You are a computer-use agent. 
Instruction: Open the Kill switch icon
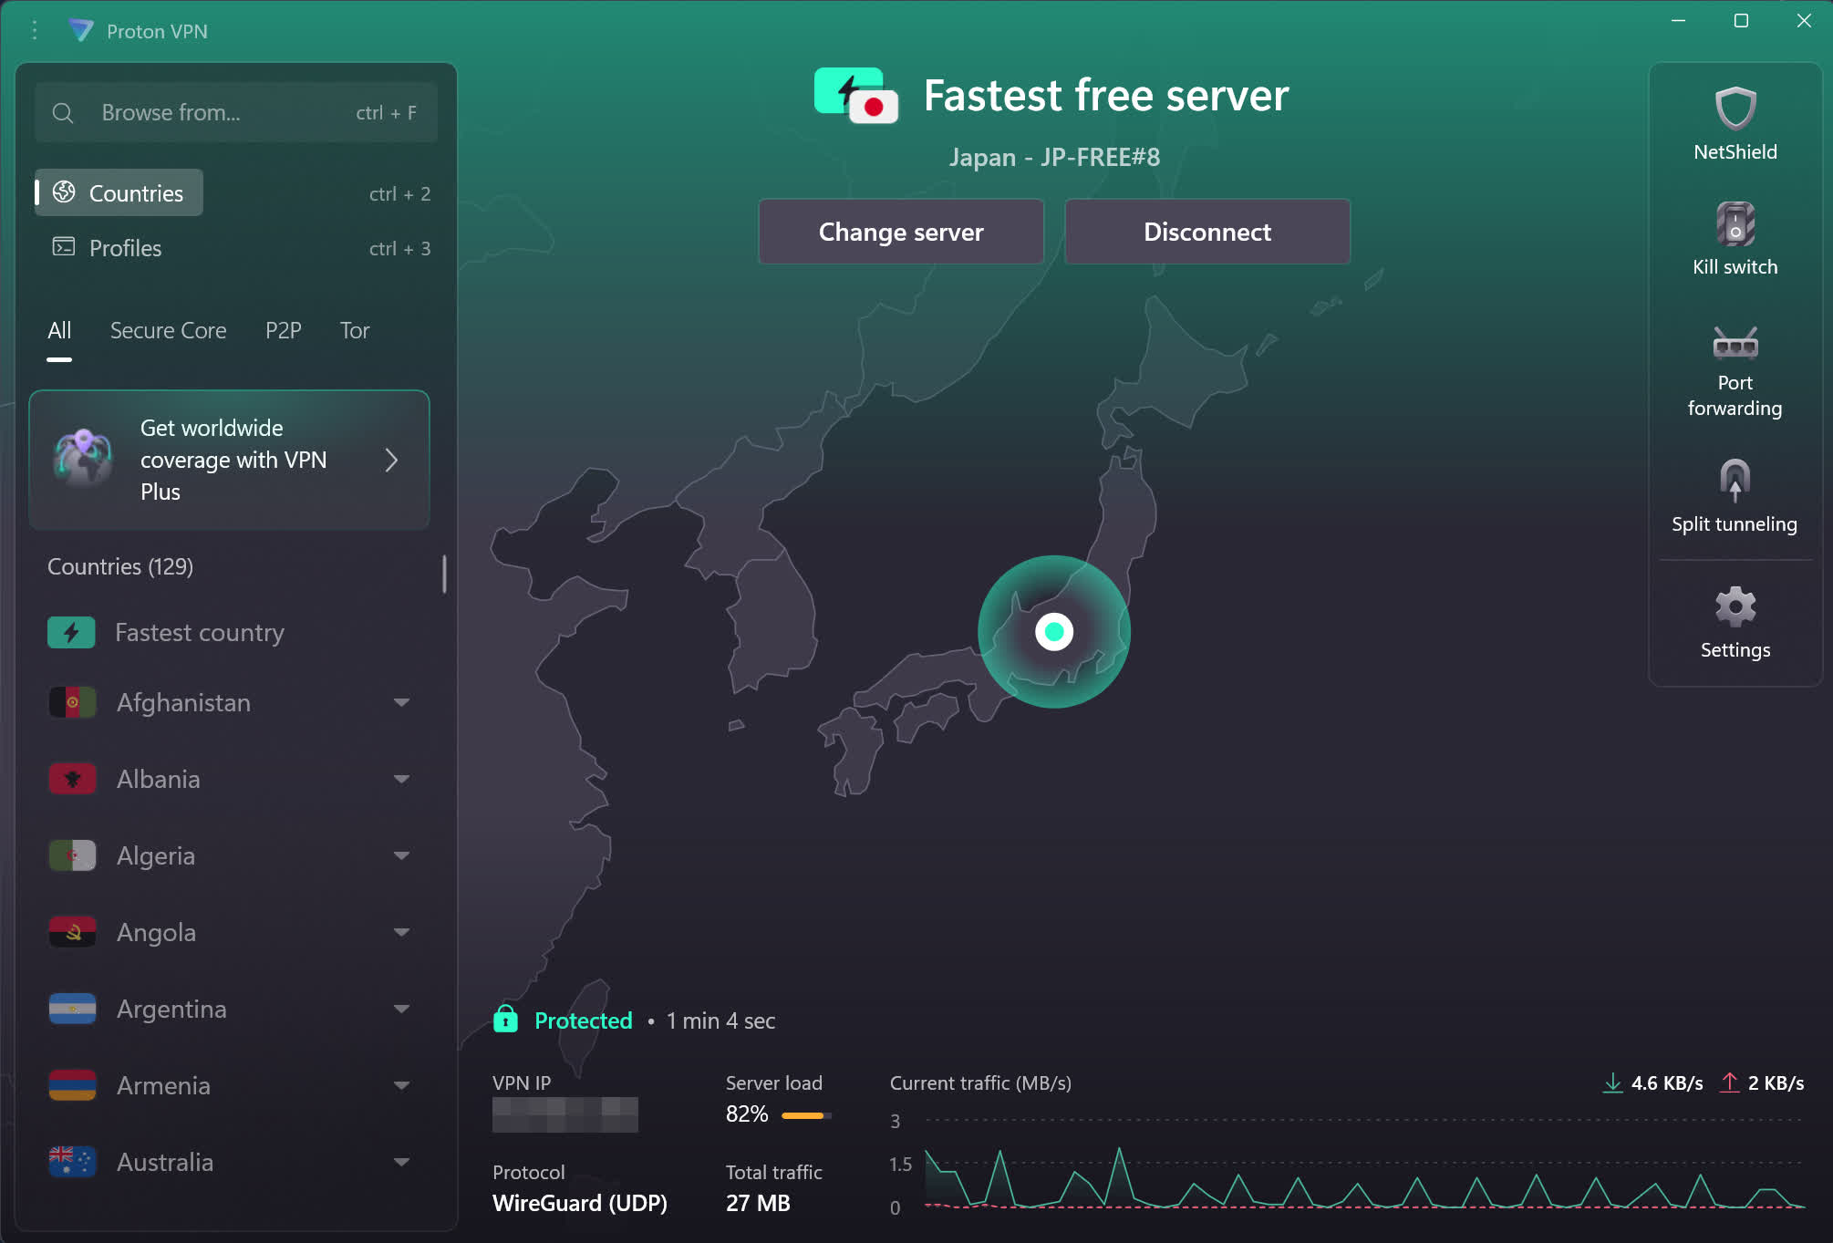click(1735, 224)
